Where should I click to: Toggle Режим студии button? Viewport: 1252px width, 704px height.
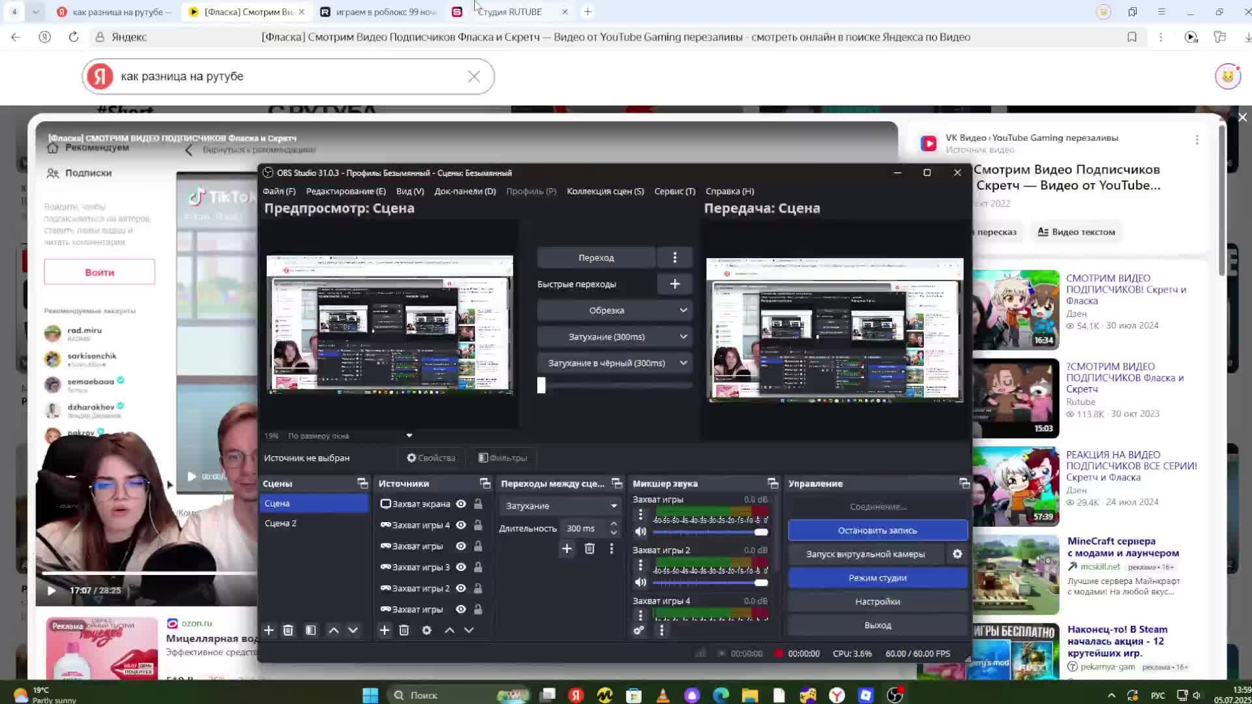click(878, 578)
